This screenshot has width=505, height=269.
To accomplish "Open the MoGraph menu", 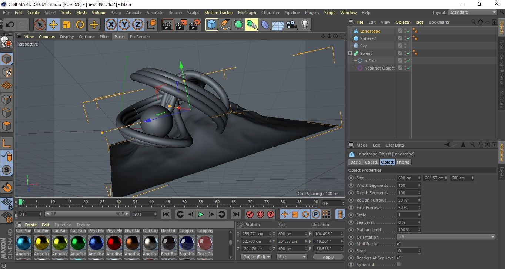I will point(247,13).
